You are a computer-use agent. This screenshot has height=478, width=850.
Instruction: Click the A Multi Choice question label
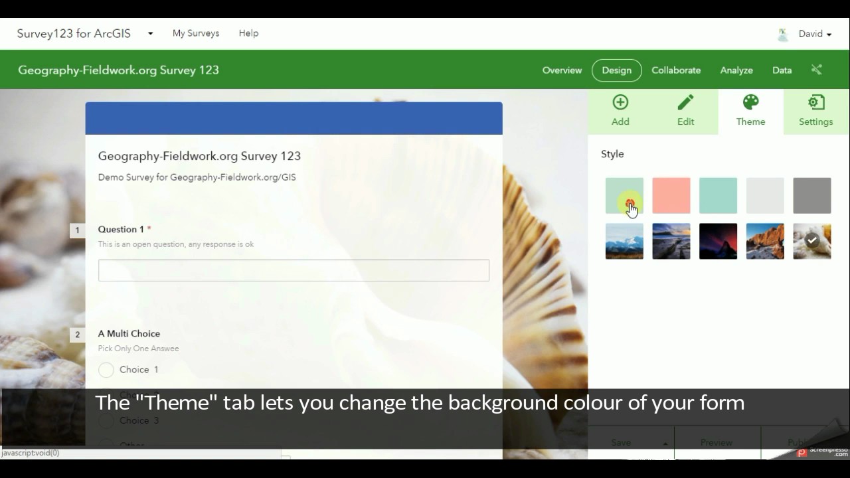pyautogui.click(x=129, y=334)
